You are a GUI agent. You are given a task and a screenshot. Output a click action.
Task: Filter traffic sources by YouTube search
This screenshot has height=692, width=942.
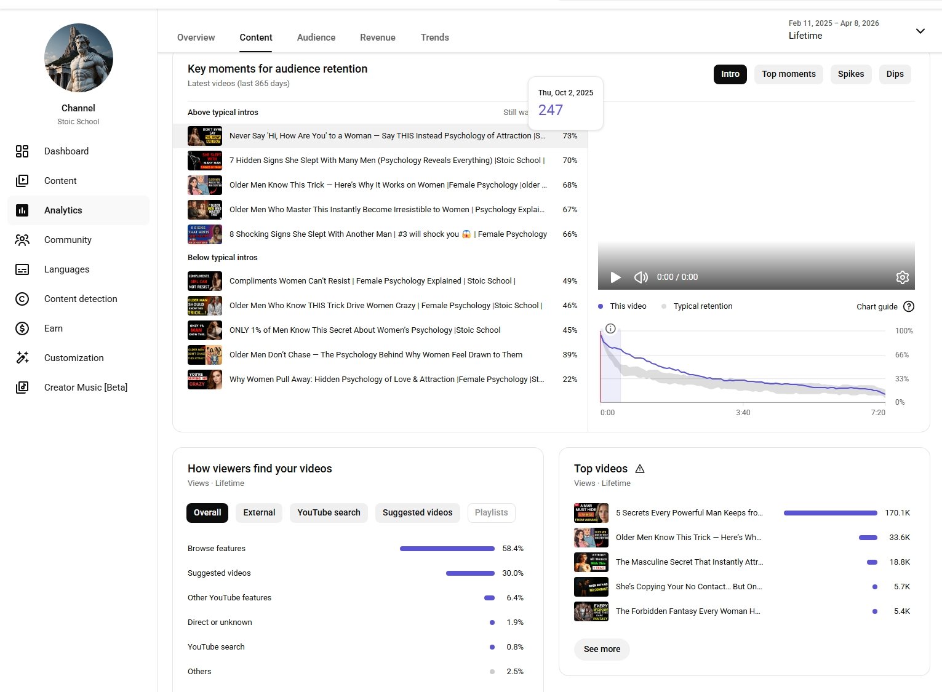click(329, 512)
